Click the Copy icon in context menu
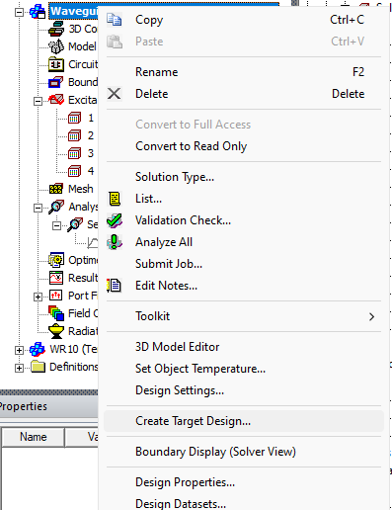Image resolution: width=392 pixels, height=510 pixels. click(115, 20)
